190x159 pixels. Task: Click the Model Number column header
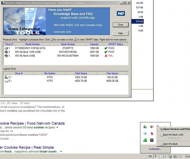(33, 44)
